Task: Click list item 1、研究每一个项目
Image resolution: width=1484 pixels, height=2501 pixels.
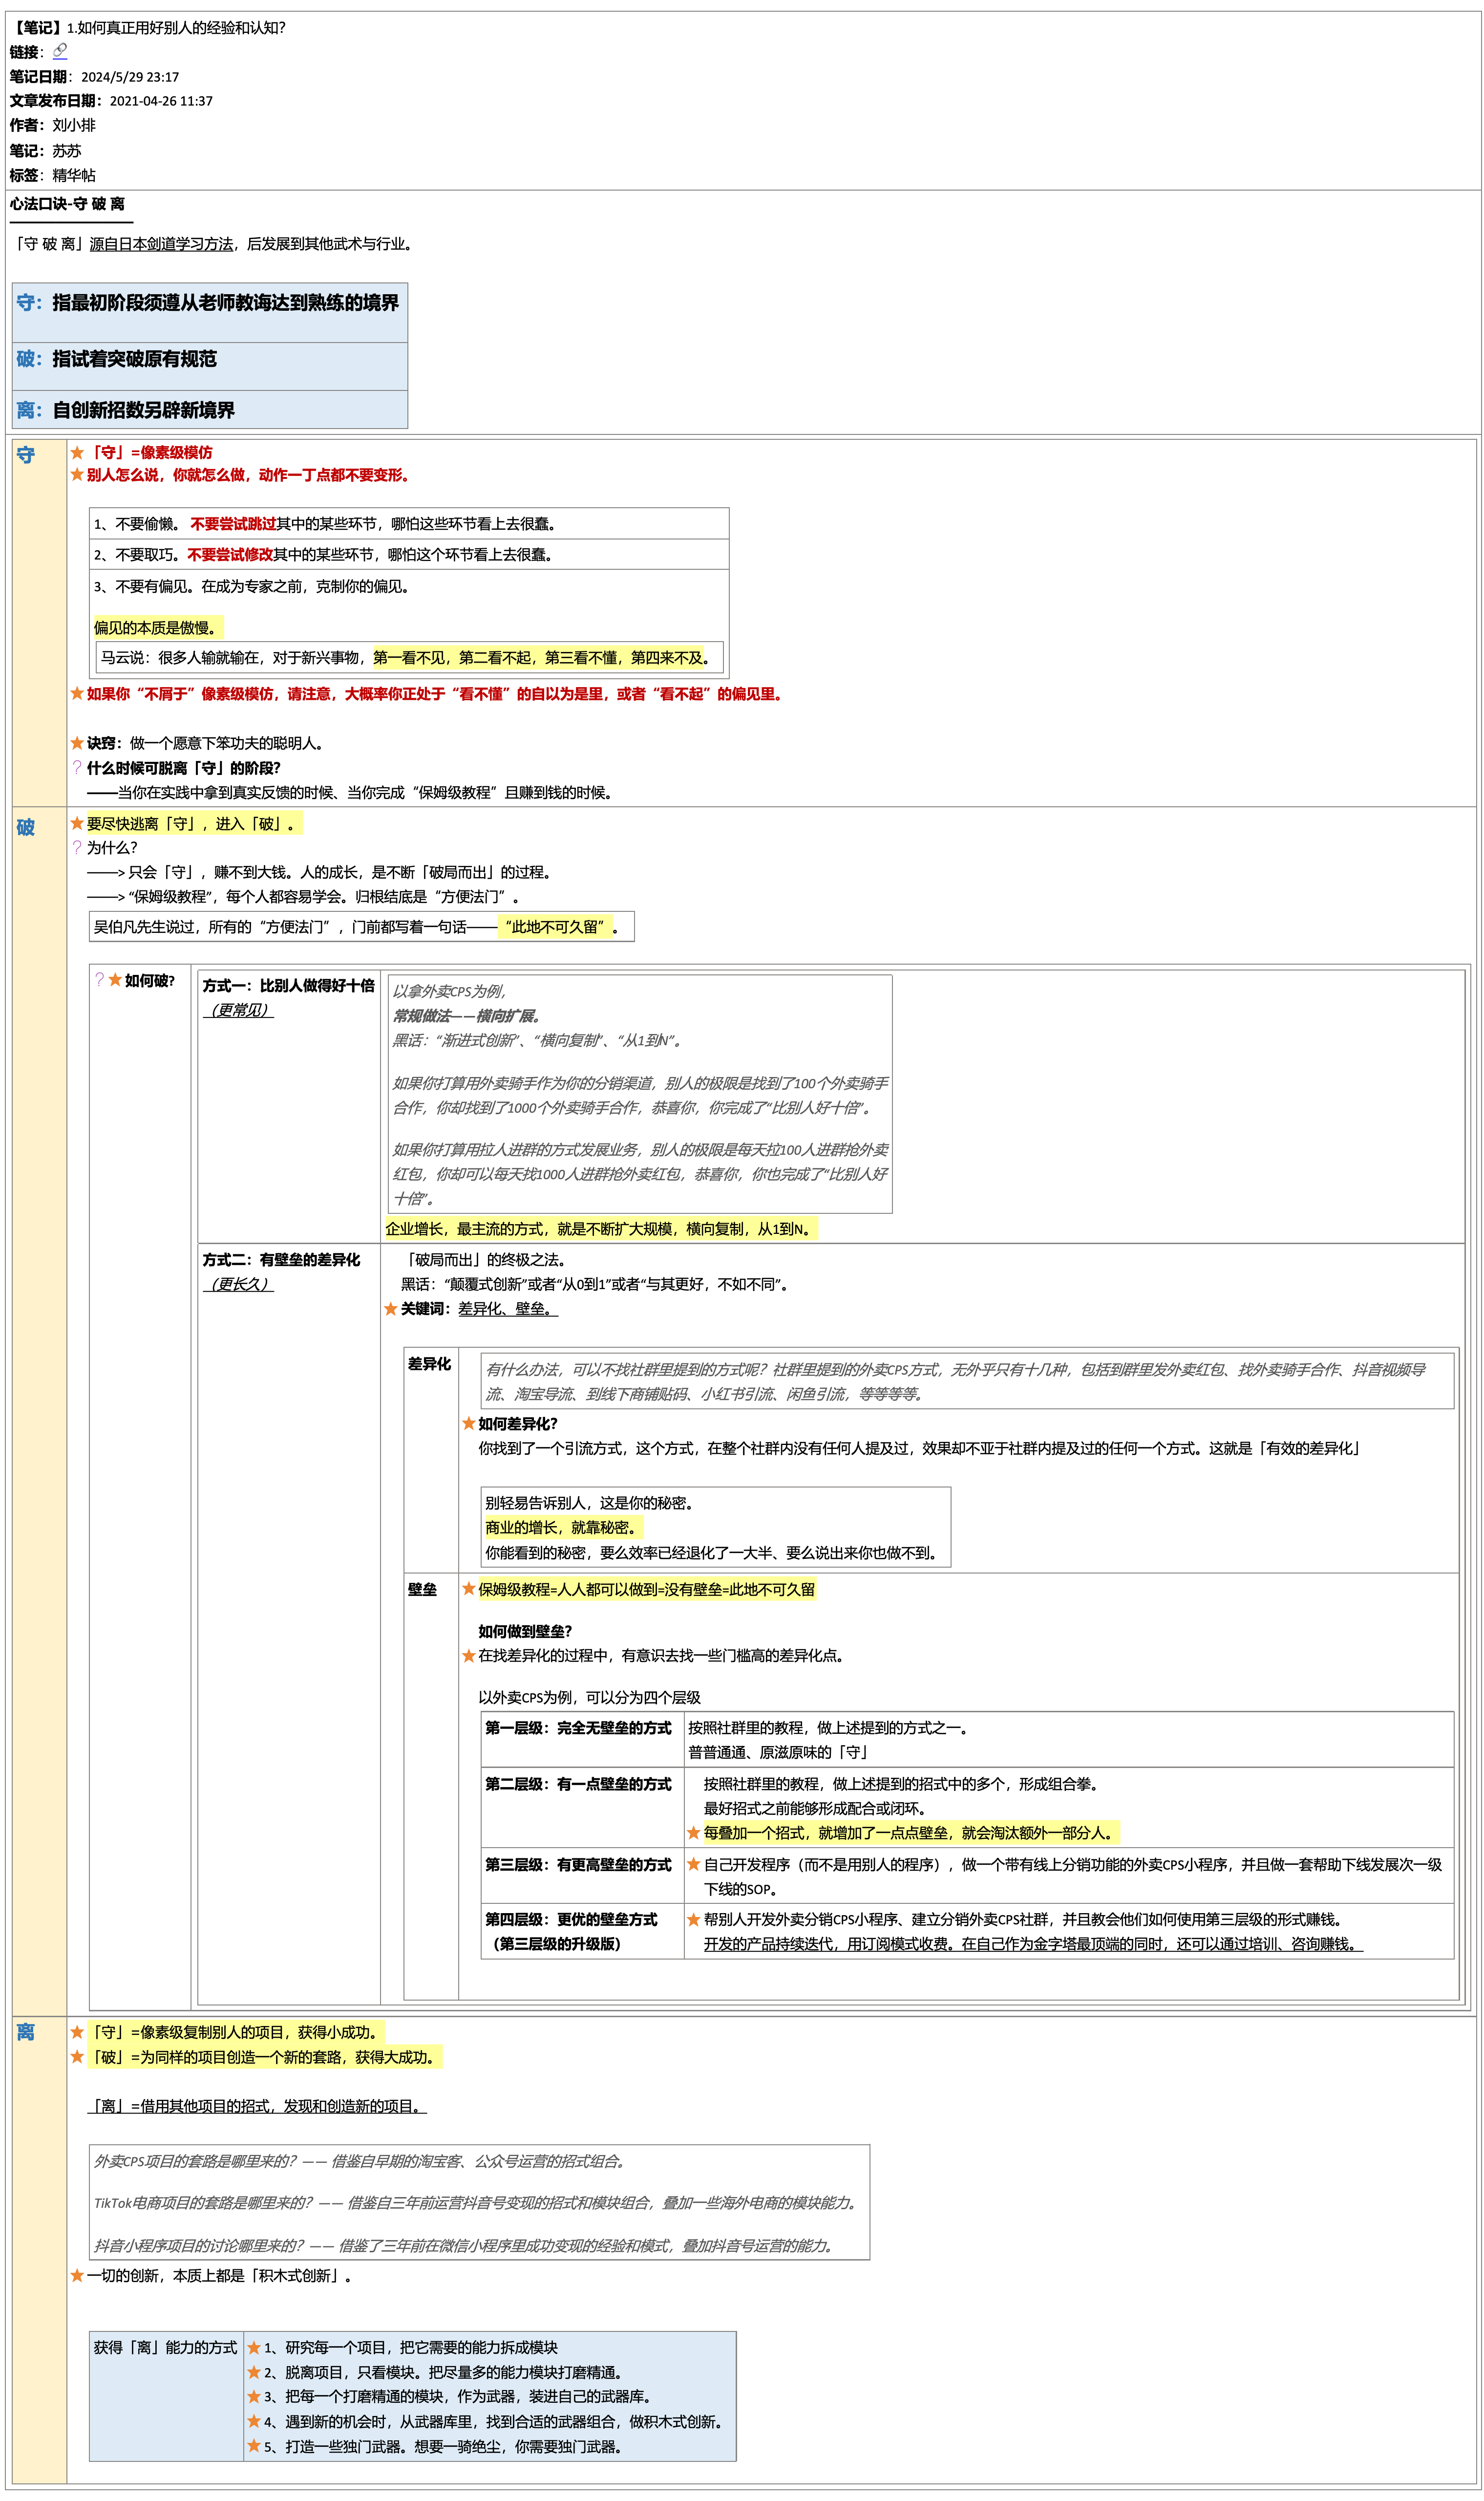Action: pos(411,2347)
